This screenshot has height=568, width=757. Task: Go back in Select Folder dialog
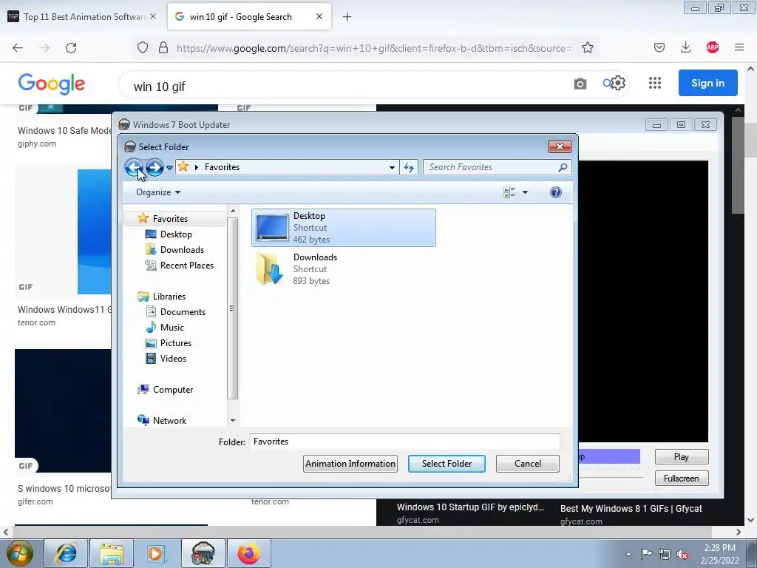[x=135, y=167]
